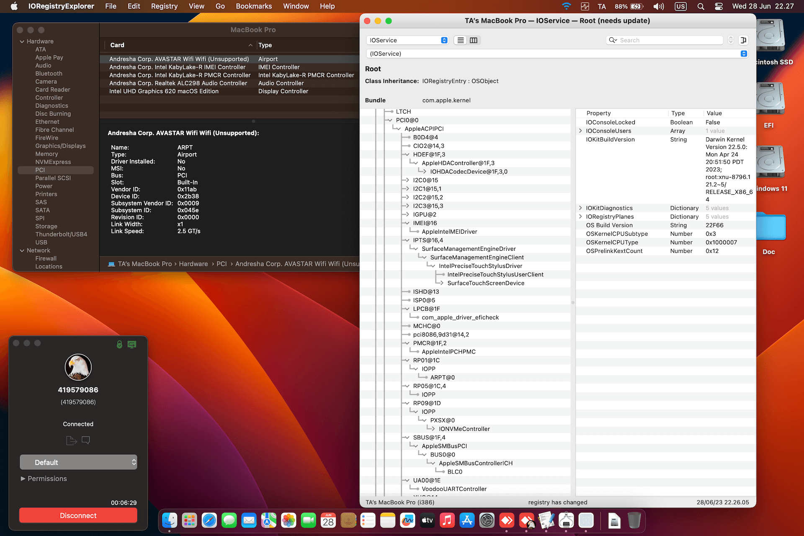Open Maps from the Dock
The image size is (804, 536).
269,521
